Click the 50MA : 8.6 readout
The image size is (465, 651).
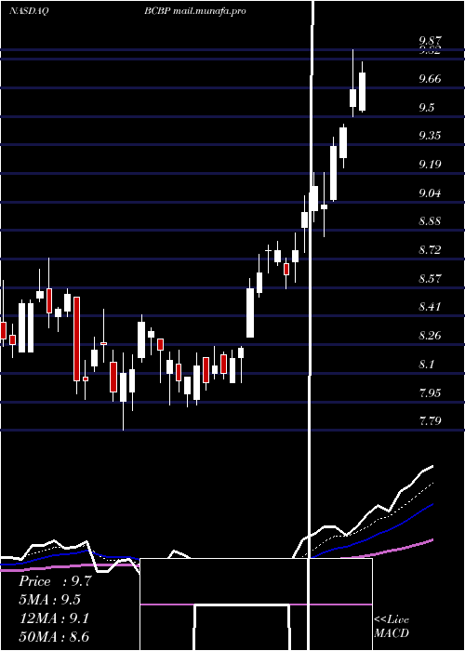coord(54,636)
